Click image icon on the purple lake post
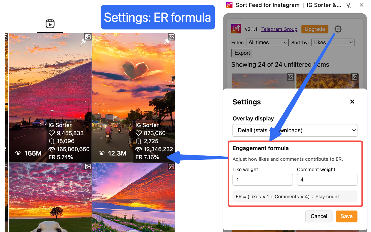Screen dimensions: 371x232 (172, 166)
